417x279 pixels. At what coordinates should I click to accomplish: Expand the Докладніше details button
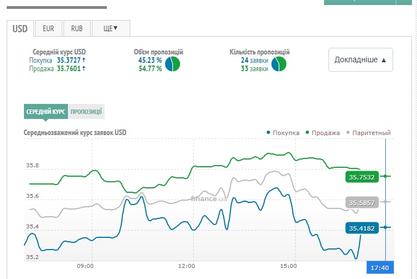pos(360,60)
